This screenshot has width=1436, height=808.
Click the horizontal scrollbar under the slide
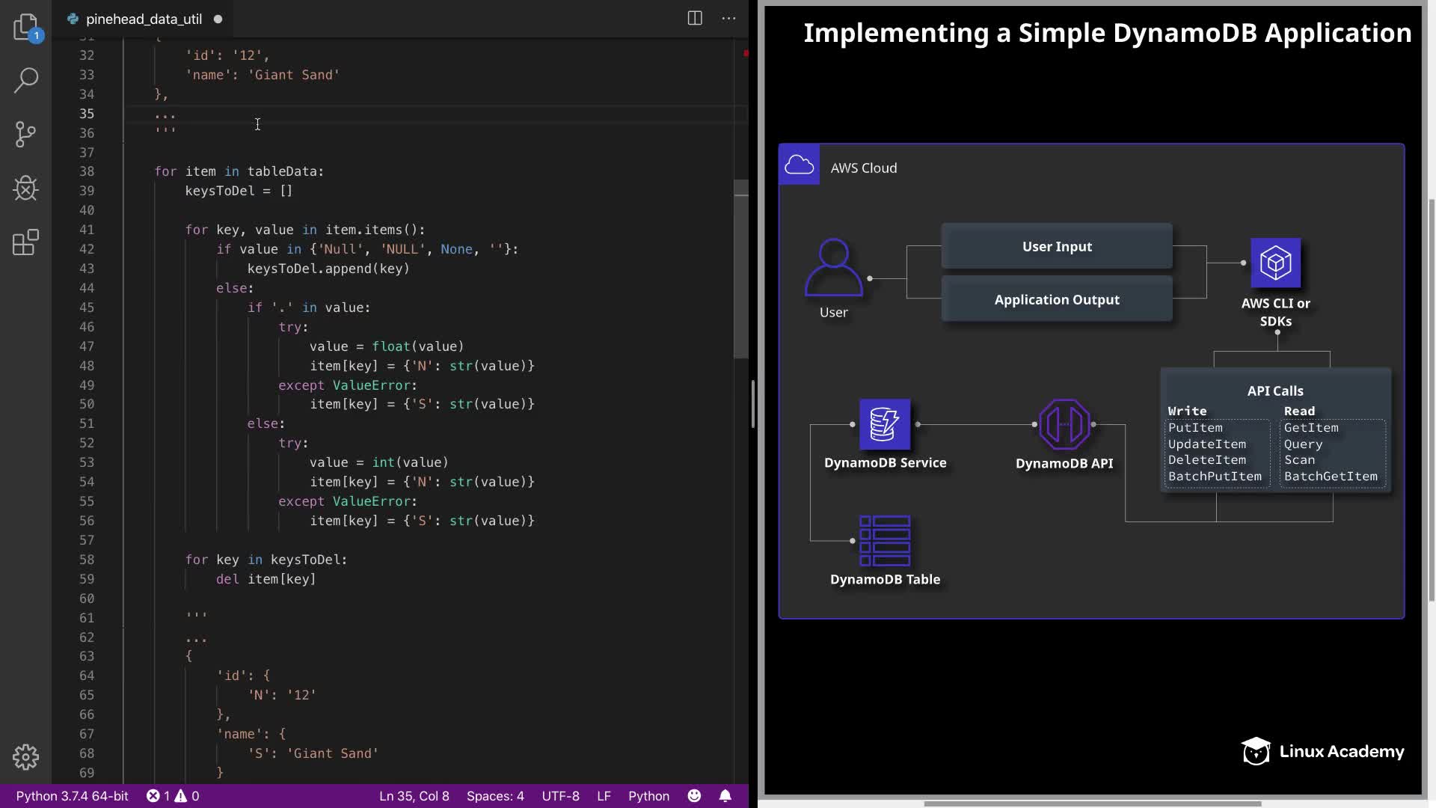click(1092, 804)
